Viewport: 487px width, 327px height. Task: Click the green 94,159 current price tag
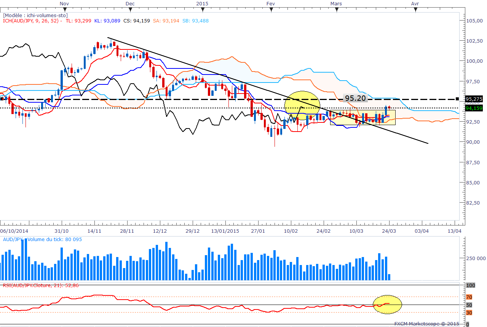[x=474, y=108]
